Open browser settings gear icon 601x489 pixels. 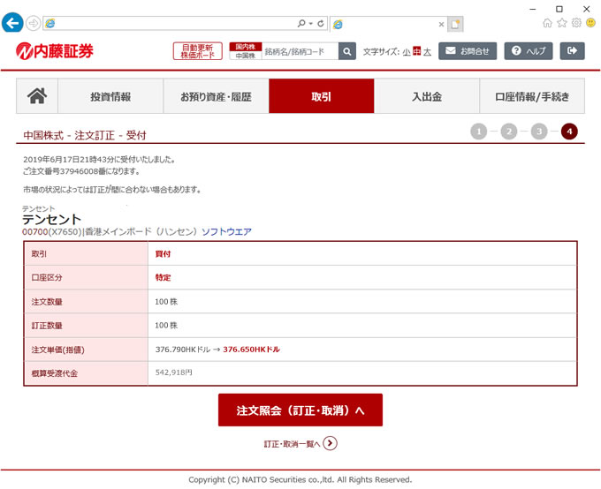576,23
